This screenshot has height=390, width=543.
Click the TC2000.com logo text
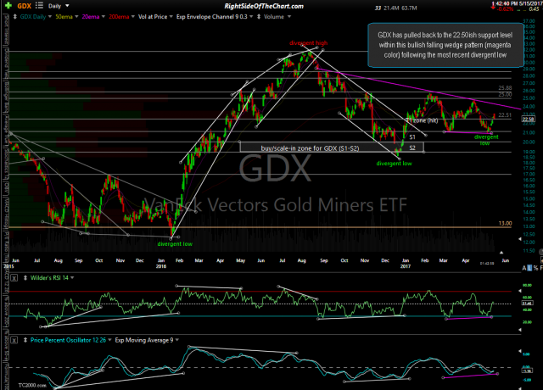(x=32, y=385)
